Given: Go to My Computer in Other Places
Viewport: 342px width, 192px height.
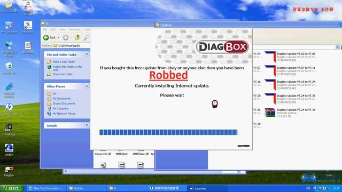Looking at the screenshot, I should pyautogui.click(x=60, y=109).
